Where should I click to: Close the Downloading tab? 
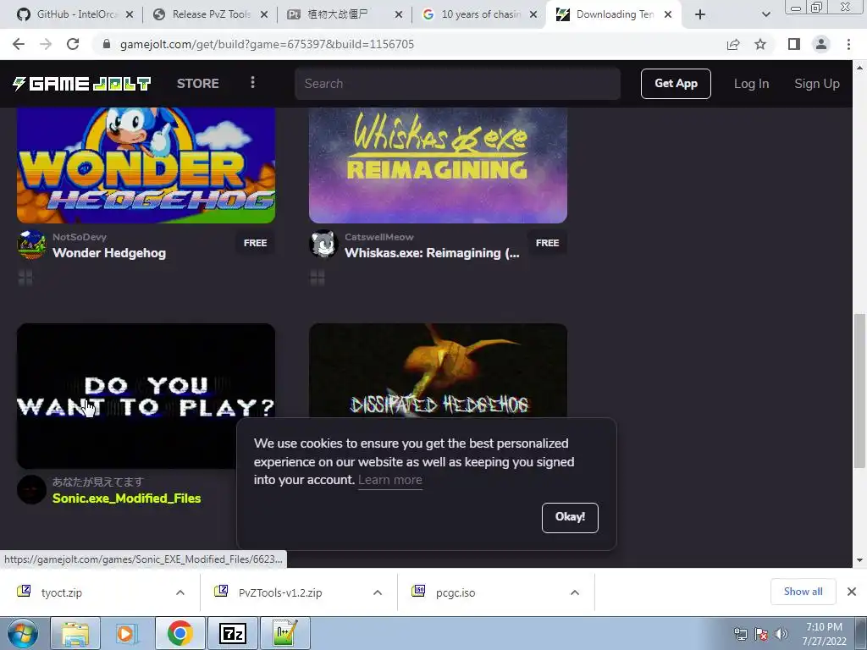point(668,14)
